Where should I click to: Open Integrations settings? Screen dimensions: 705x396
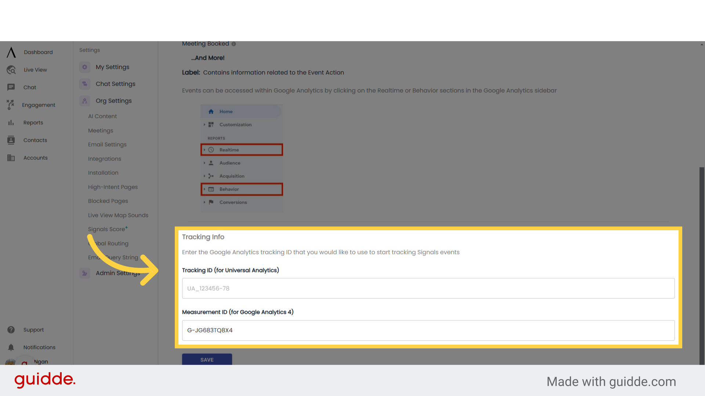tap(105, 159)
